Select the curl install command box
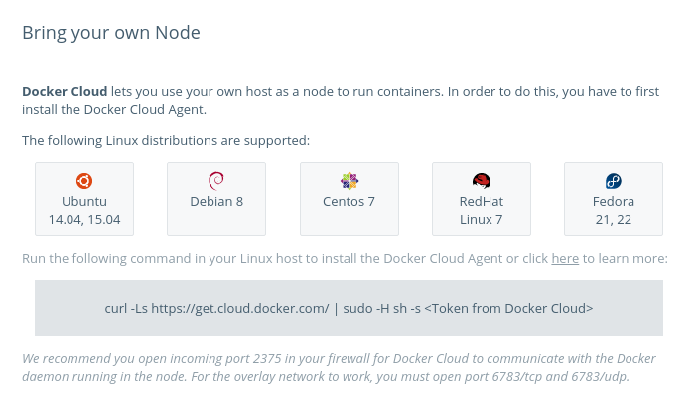The image size is (700, 393). pos(349,309)
